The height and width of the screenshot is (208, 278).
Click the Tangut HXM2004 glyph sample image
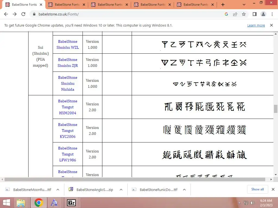(x=205, y=107)
